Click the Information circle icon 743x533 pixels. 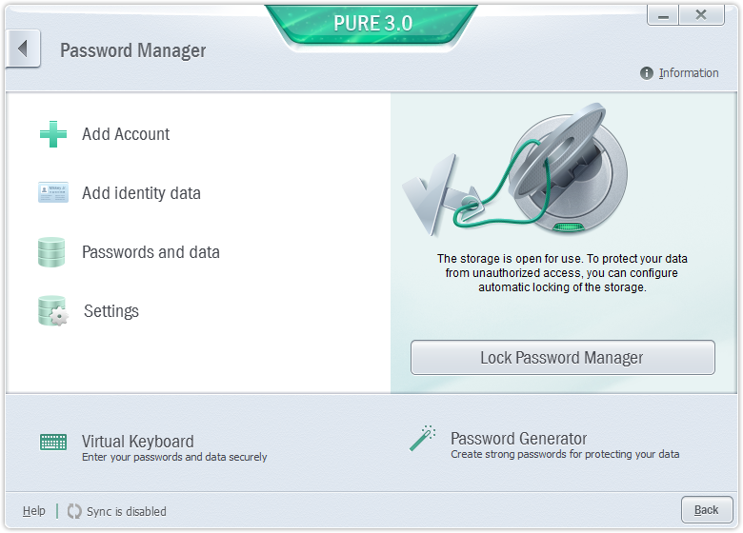pos(647,73)
